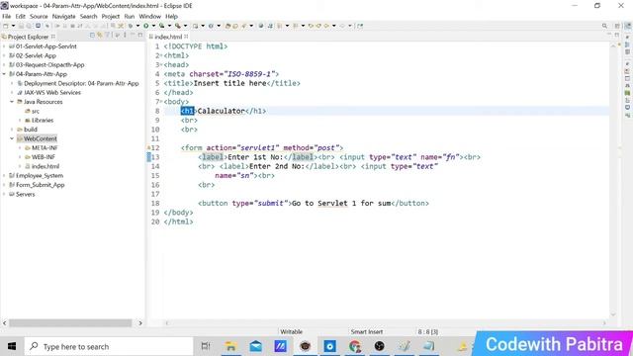Open the File menu
This screenshot has height=356, width=633.
(x=7, y=16)
